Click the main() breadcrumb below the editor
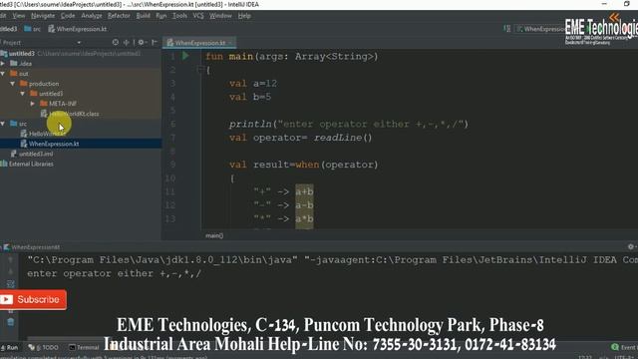 click(214, 235)
